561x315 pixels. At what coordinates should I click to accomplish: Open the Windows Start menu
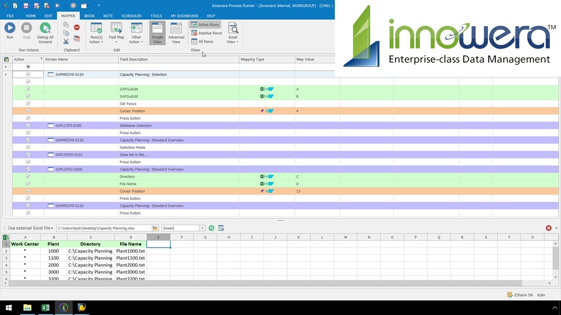click(8, 308)
